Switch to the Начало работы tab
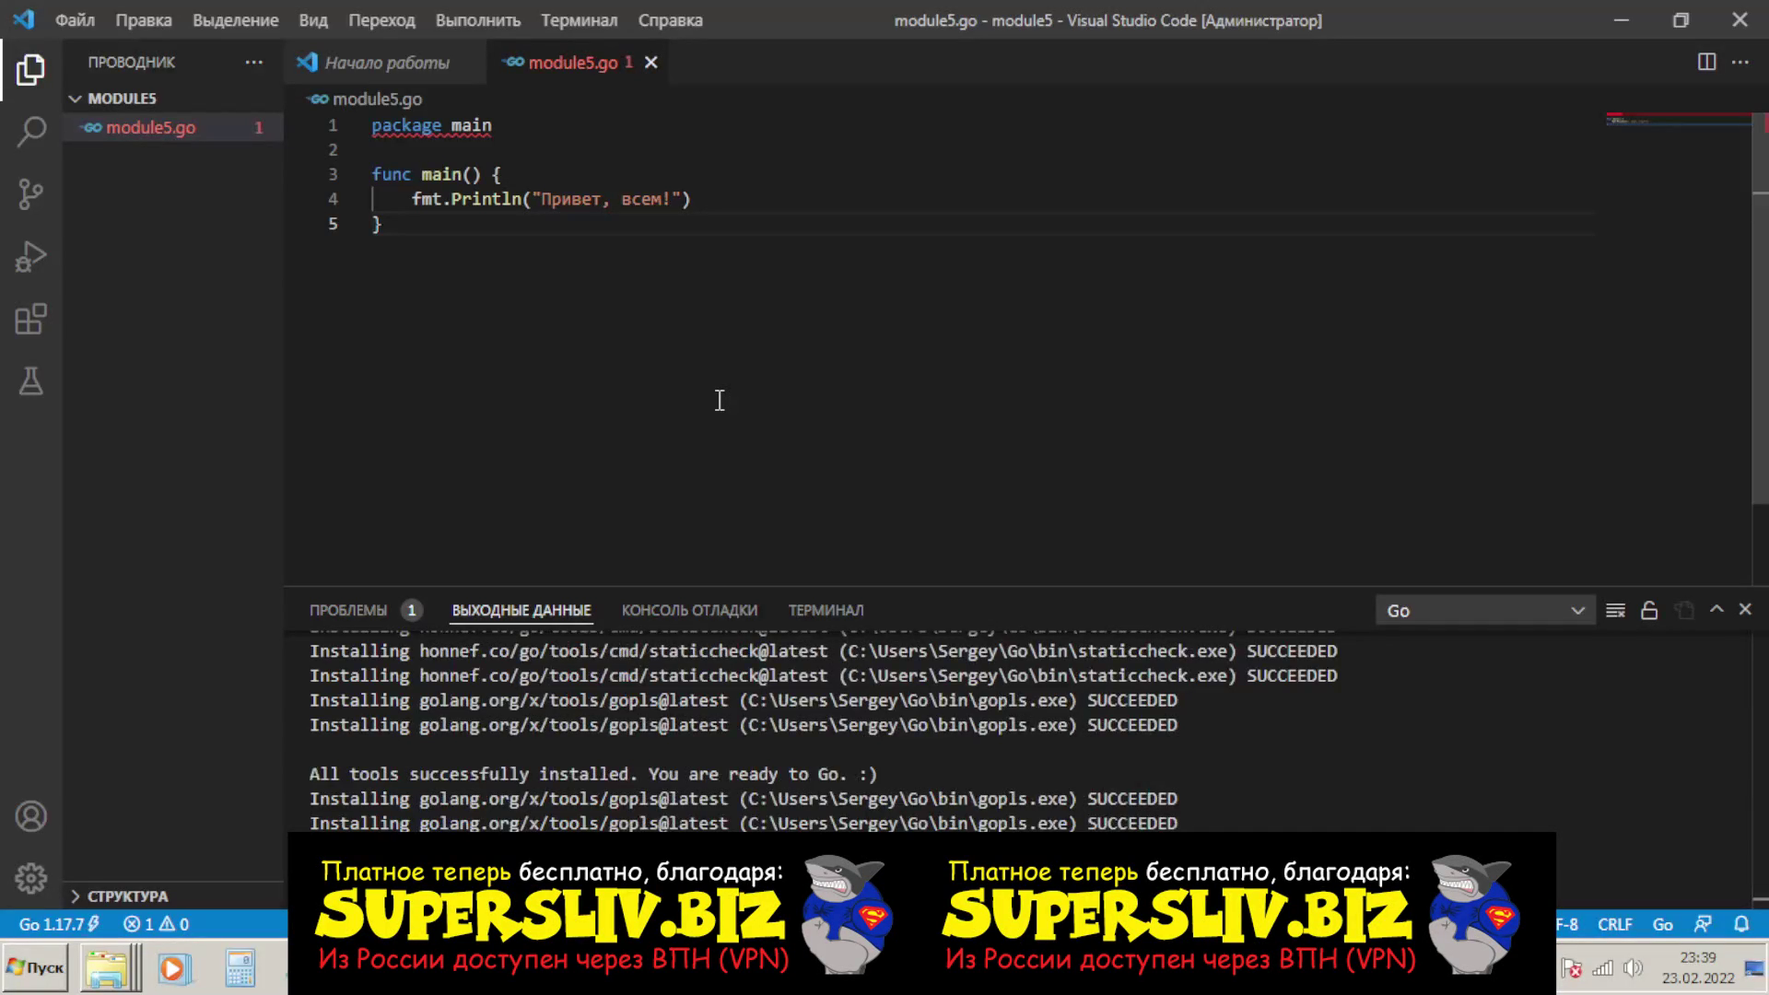This screenshot has width=1769, height=995. (385, 62)
